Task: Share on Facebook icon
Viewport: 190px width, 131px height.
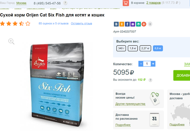Action: point(127,24)
